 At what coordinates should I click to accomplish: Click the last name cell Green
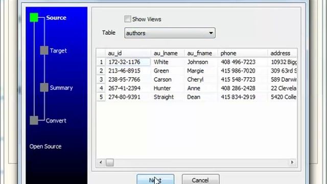coord(168,71)
